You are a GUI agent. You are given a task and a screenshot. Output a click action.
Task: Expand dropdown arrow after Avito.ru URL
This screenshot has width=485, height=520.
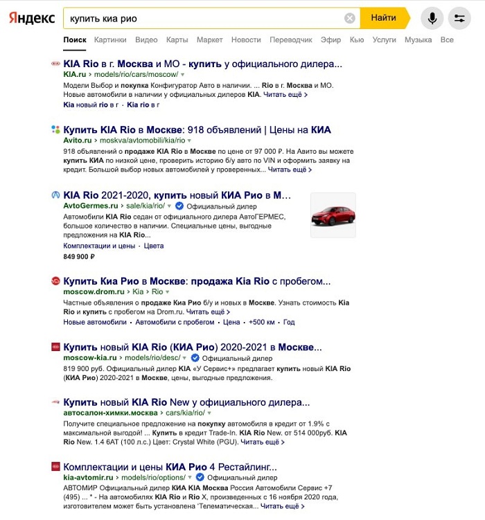pos(189,141)
